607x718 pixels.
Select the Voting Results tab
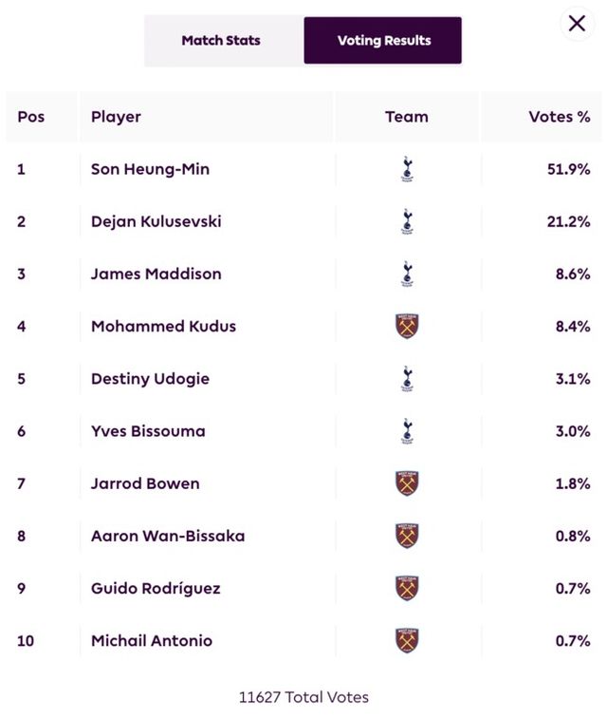(383, 41)
